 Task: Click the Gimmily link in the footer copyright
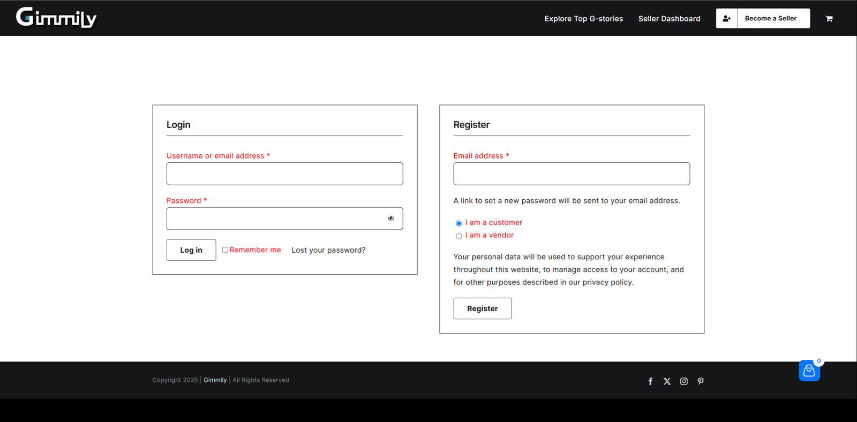pyautogui.click(x=215, y=380)
